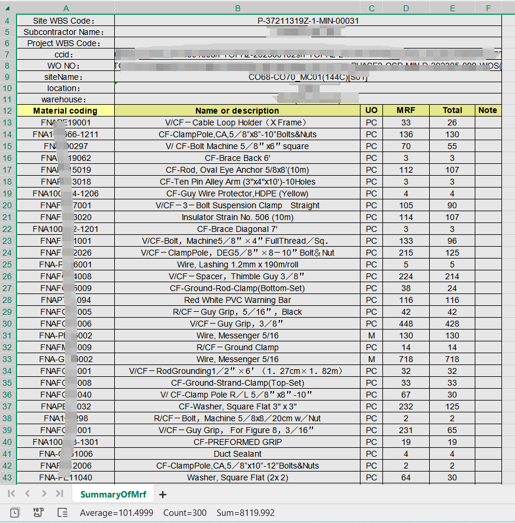This screenshot has height=523, width=515.
Task: Click CF-Brace Diagonal 7' cell
Action: pyautogui.click(x=237, y=229)
